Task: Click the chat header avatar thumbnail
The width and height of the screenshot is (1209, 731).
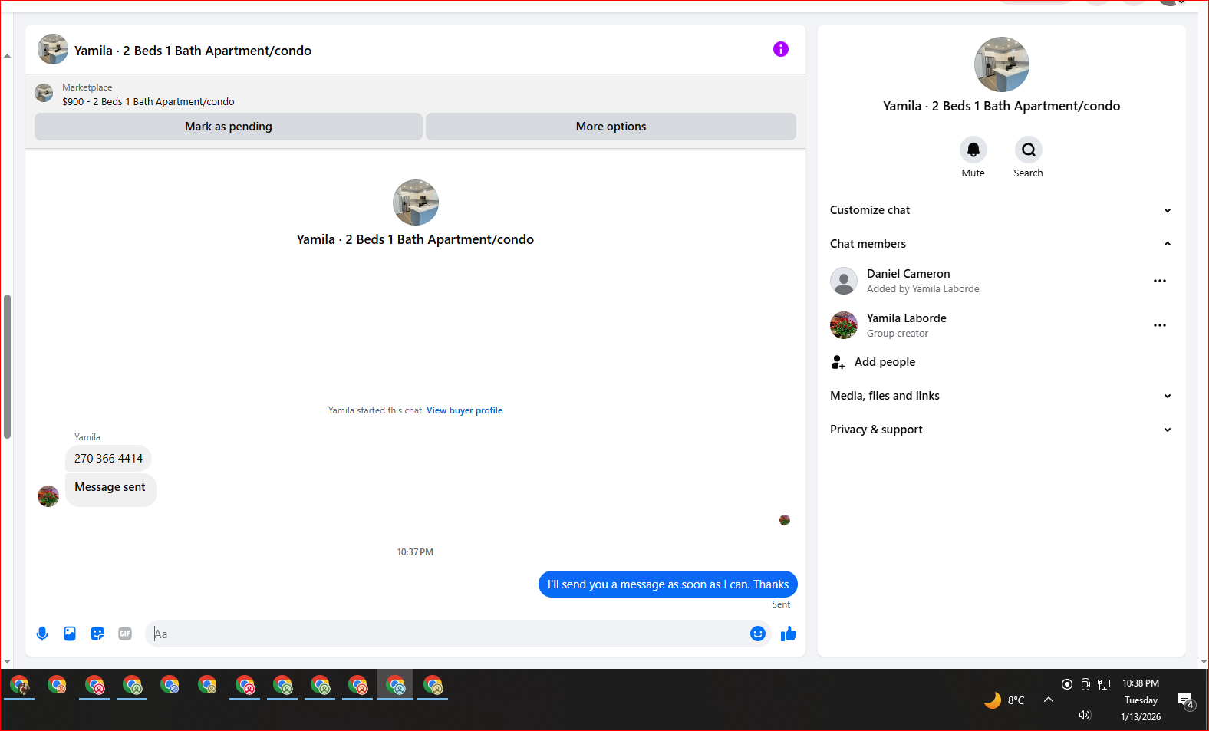Action: (53, 49)
